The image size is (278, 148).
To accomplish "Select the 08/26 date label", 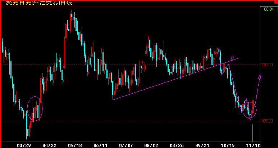I will [177, 145].
